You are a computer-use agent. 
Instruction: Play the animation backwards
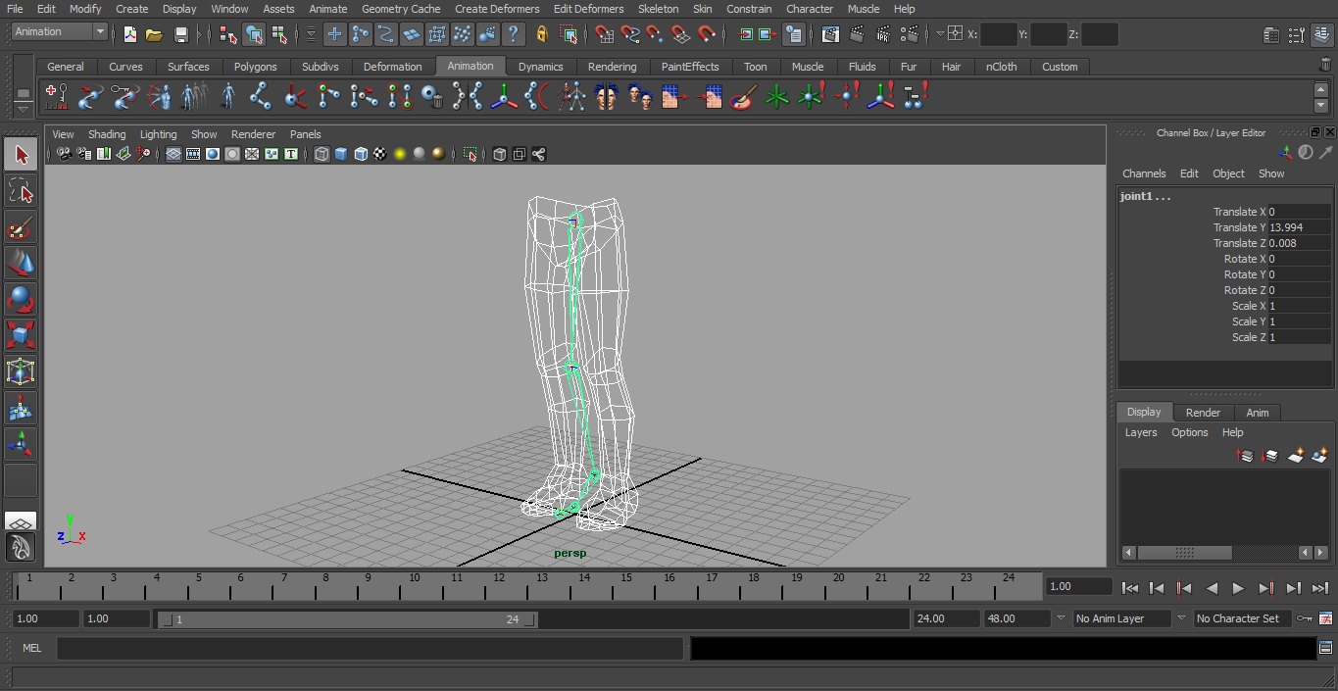(1212, 588)
